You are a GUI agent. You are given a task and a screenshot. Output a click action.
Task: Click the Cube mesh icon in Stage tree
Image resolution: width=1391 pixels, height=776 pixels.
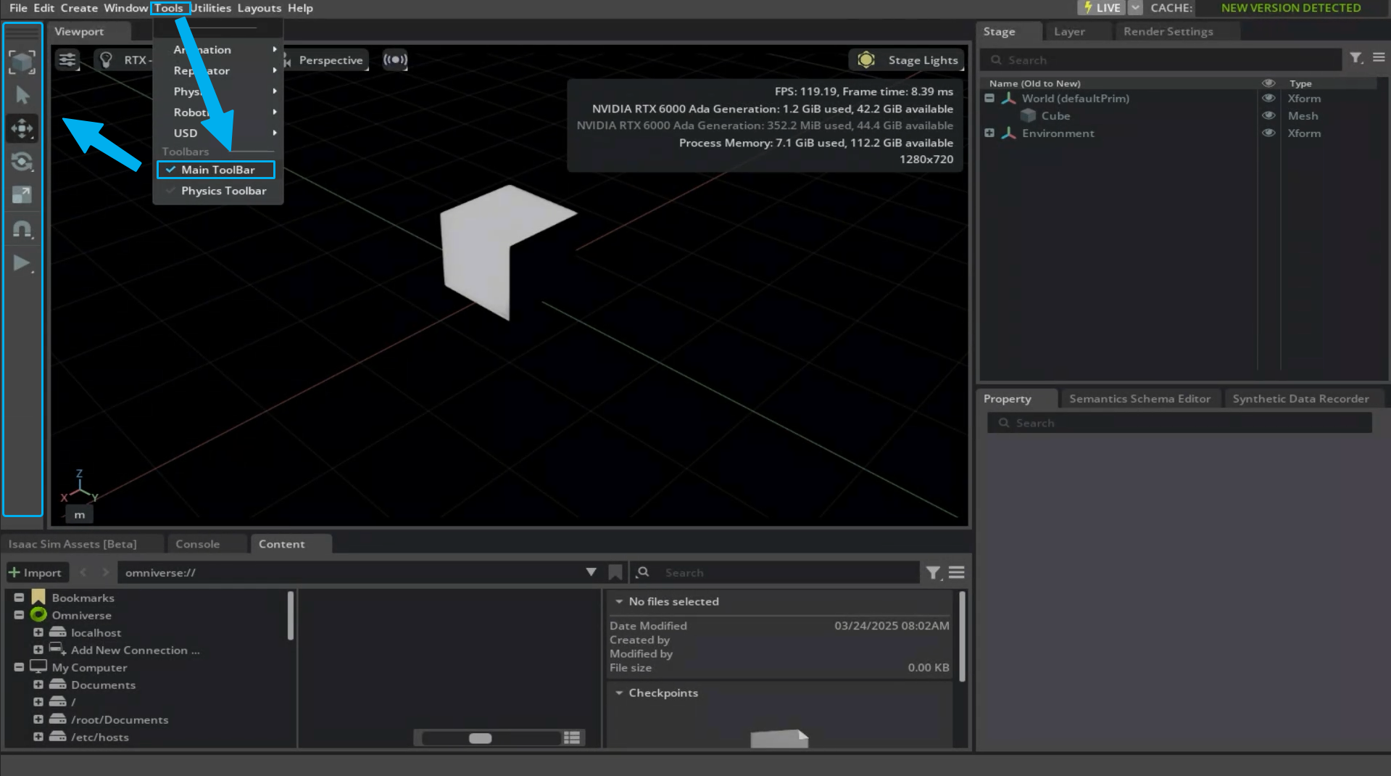[1028, 115]
